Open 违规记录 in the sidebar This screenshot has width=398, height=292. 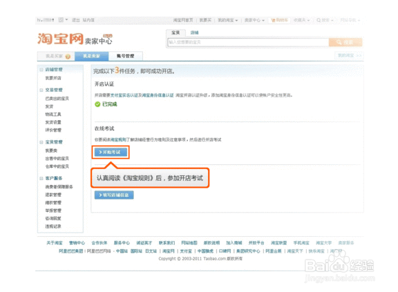(x=53, y=226)
